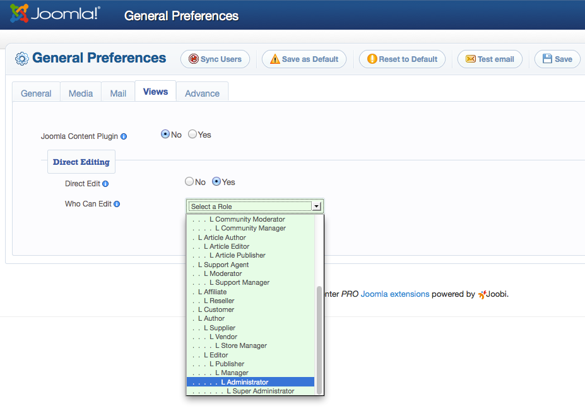585x413 pixels.
Task: Click info icon beside Joomla Content Plugin
Action: pyautogui.click(x=124, y=136)
